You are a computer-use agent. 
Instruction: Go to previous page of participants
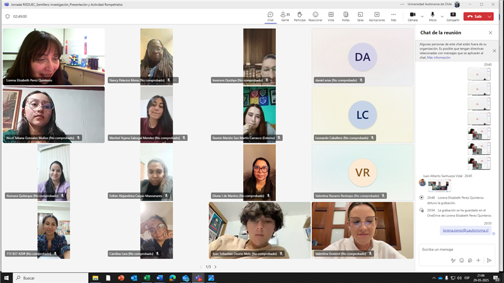tap(201, 267)
